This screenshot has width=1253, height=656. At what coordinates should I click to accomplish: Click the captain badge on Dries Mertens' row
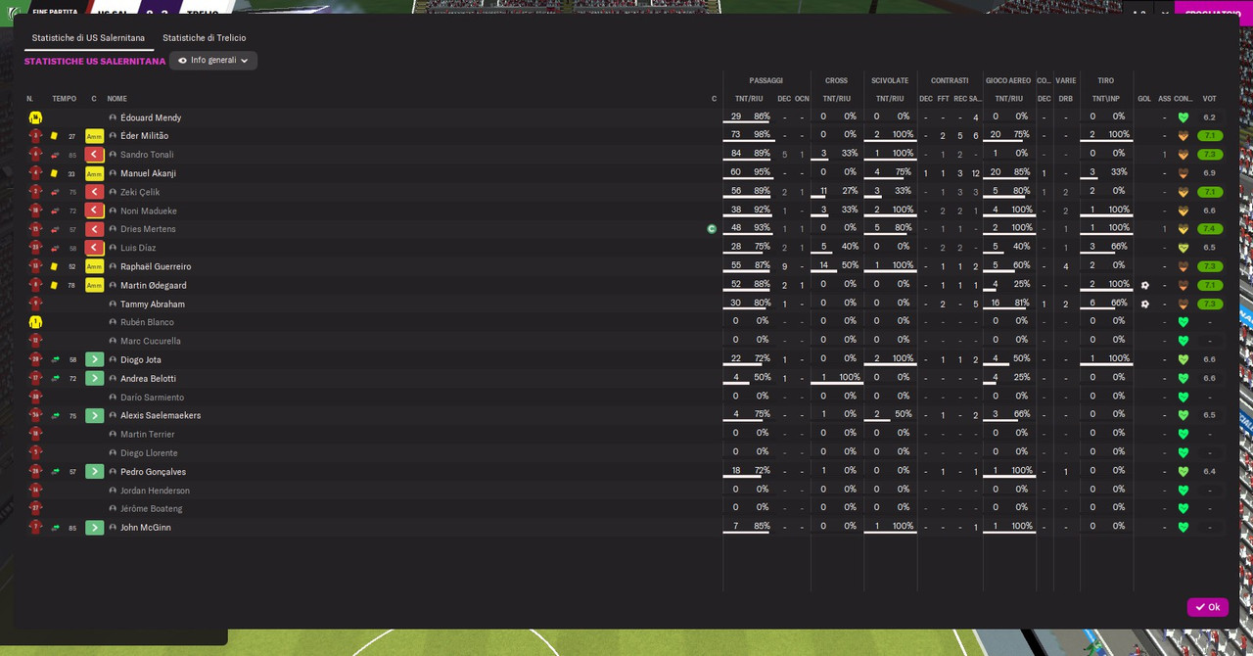712,229
